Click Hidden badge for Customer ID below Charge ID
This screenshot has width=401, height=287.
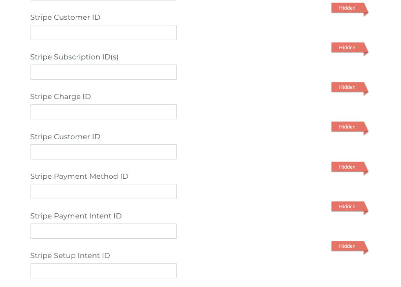[348, 127]
